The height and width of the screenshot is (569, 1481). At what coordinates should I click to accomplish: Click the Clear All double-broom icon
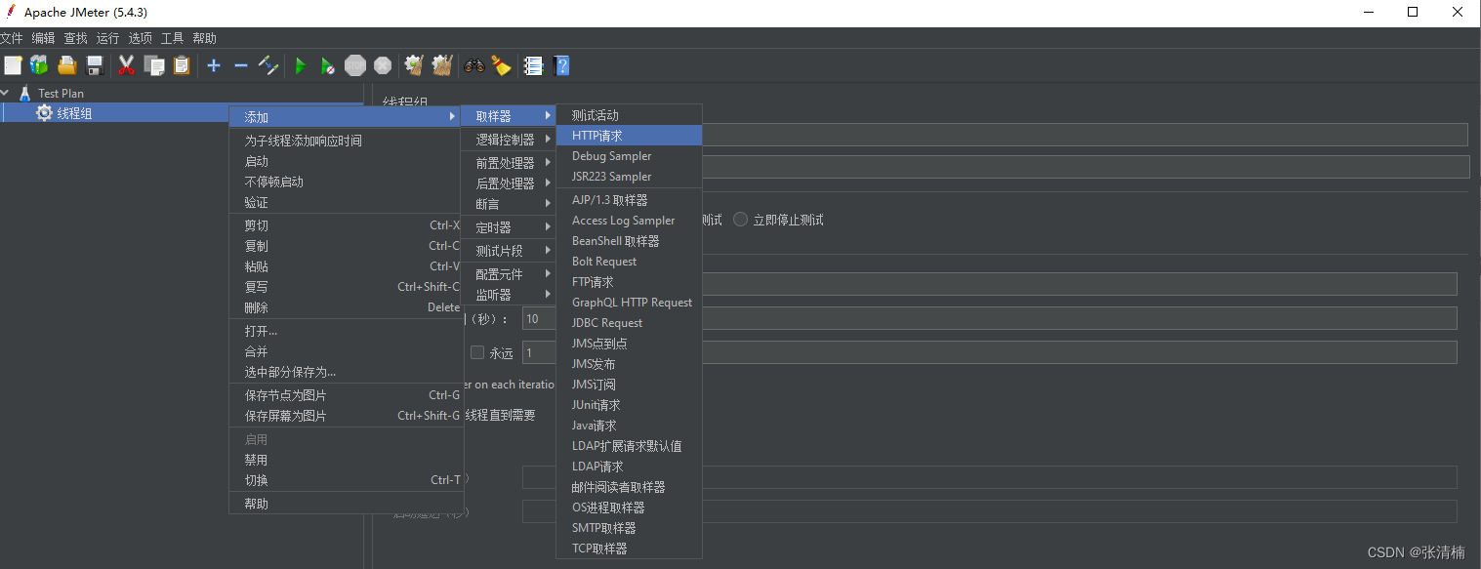click(x=442, y=65)
